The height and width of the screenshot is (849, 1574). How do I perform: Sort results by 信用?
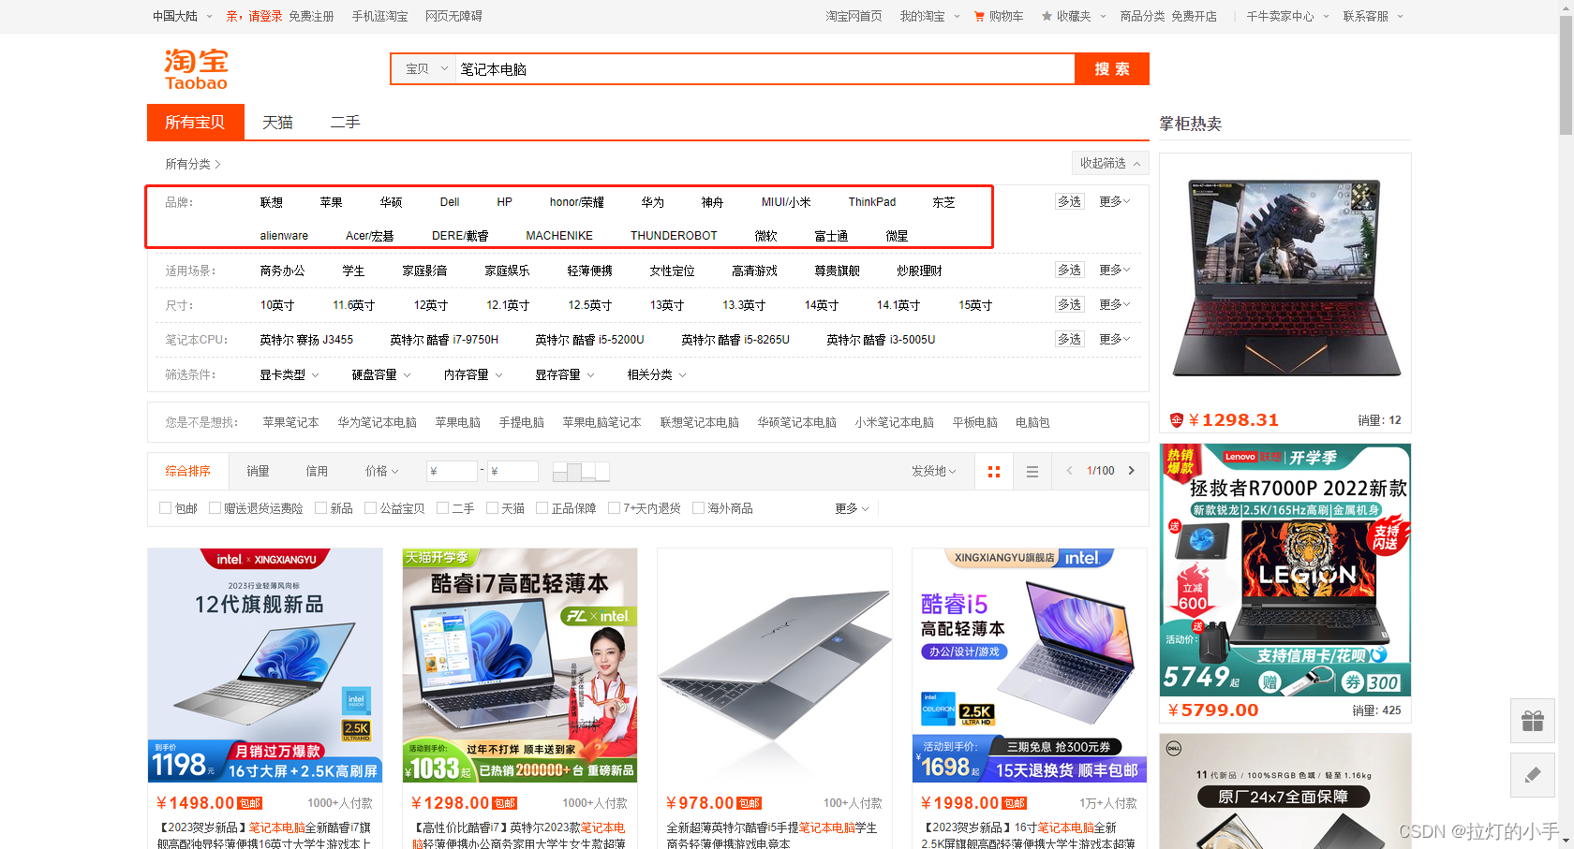pyautogui.click(x=317, y=471)
